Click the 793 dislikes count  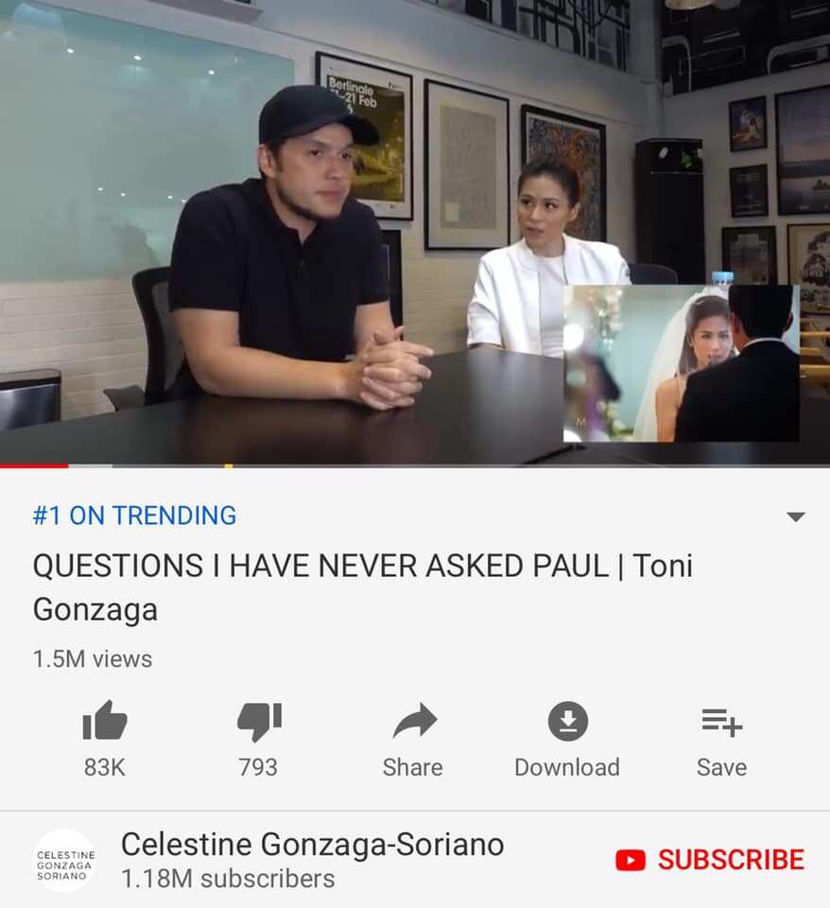(258, 767)
